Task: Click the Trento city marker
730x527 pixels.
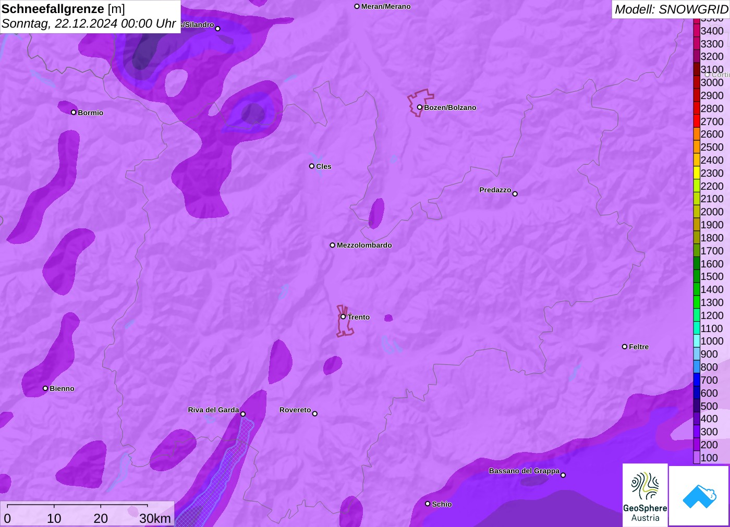Action: tap(343, 316)
